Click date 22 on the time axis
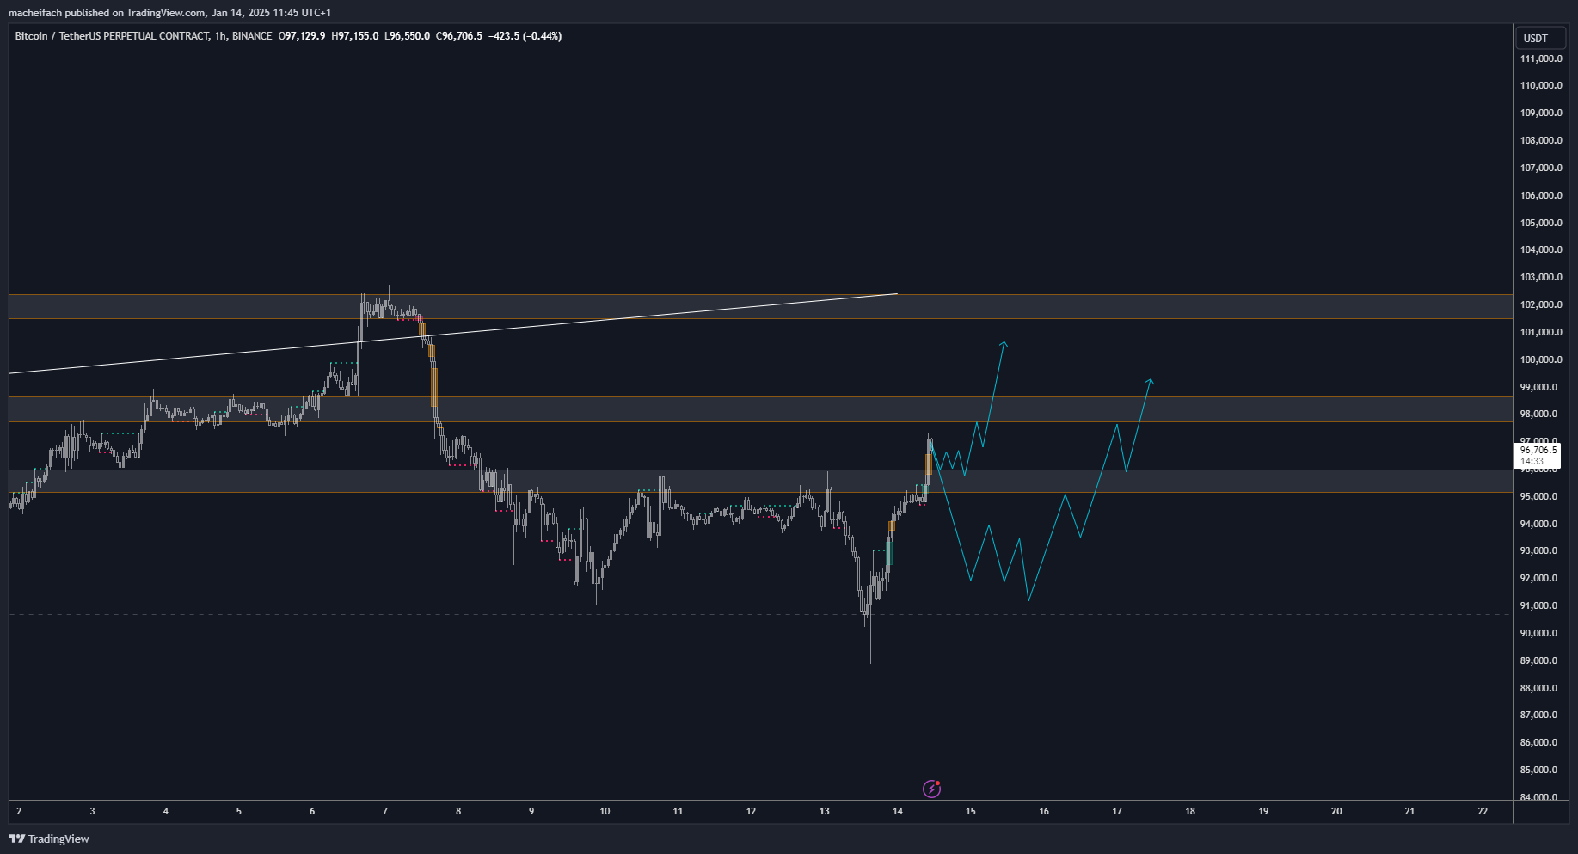This screenshot has width=1578, height=854. 1483,811
